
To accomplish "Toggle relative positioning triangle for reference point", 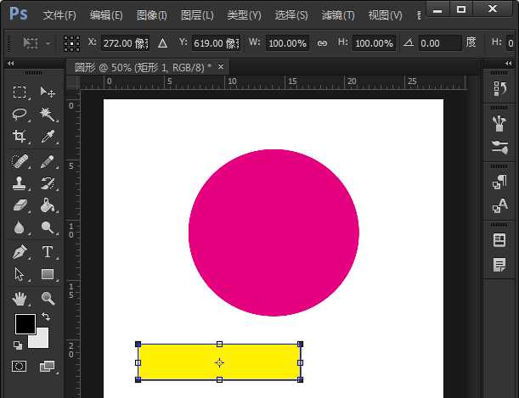I will point(162,42).
